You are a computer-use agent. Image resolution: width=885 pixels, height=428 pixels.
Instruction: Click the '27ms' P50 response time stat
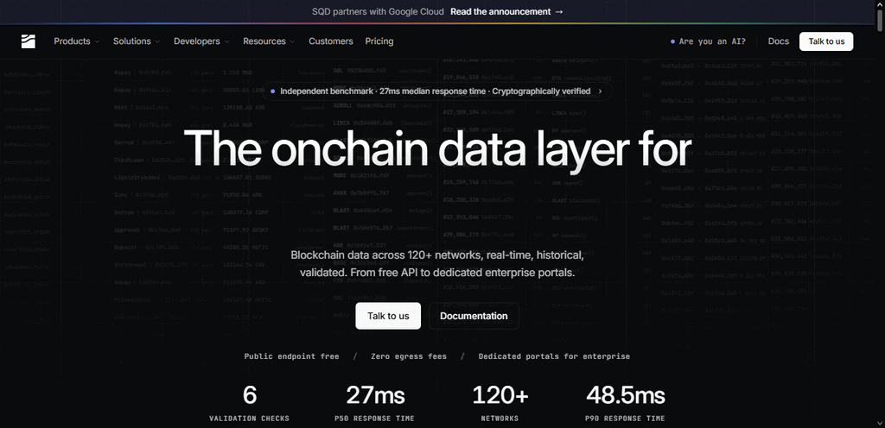pos(375,394)
